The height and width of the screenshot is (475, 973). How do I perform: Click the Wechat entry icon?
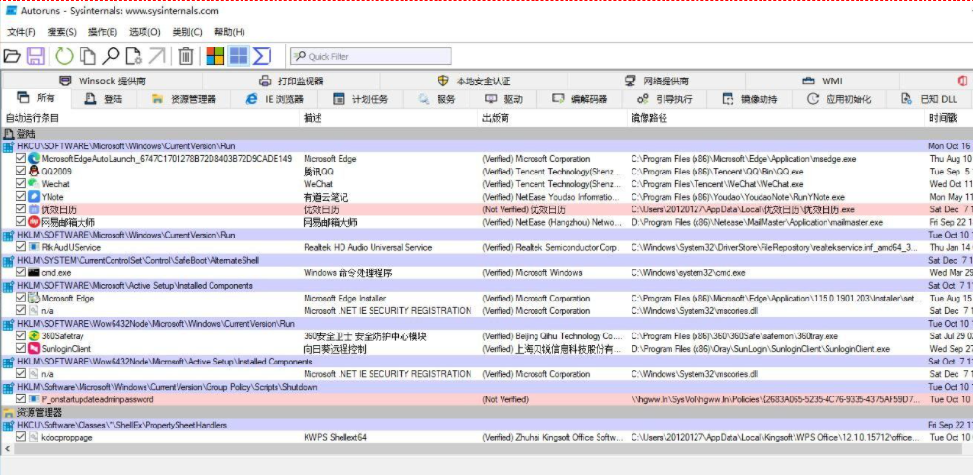coord(34,183)
